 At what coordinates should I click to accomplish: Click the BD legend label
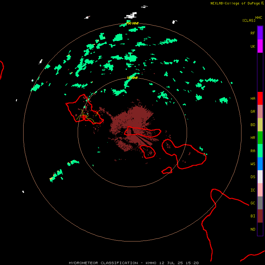pos(253,125)
